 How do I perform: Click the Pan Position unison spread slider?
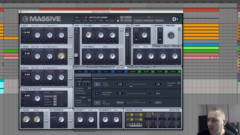tap(136, 102)
